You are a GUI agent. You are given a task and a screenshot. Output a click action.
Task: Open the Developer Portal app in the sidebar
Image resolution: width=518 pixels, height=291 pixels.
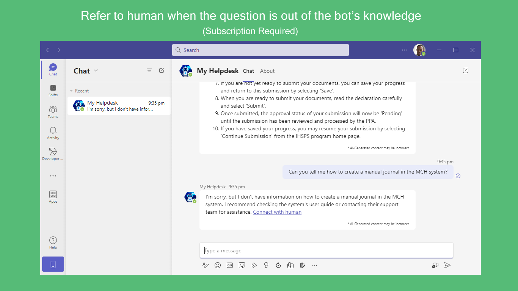point(53,154)
